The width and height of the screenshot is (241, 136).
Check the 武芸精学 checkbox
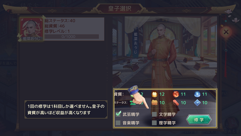point(118,114)
